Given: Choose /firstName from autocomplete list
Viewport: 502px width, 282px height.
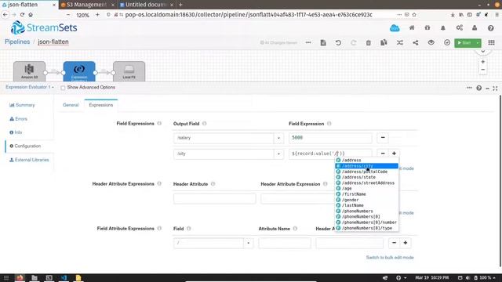Looking at the screenshot, I should (x=366, y=194).
